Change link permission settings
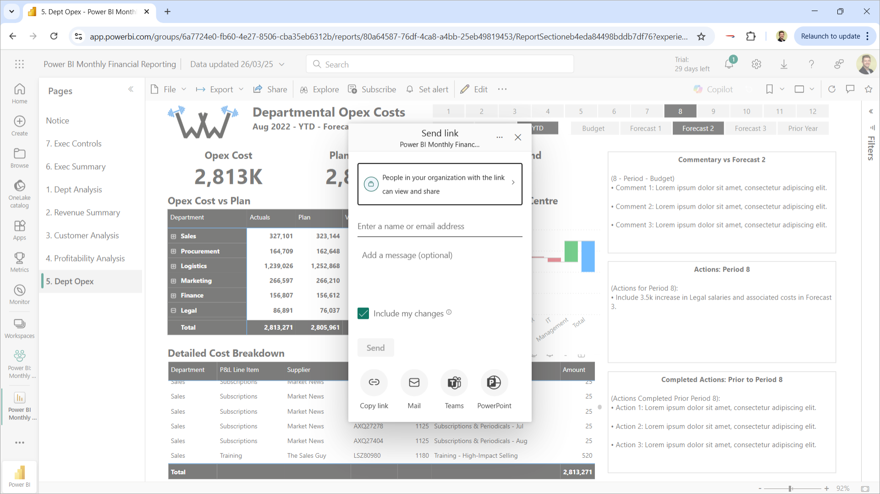The image size is (880, 494). pos(440,184)
